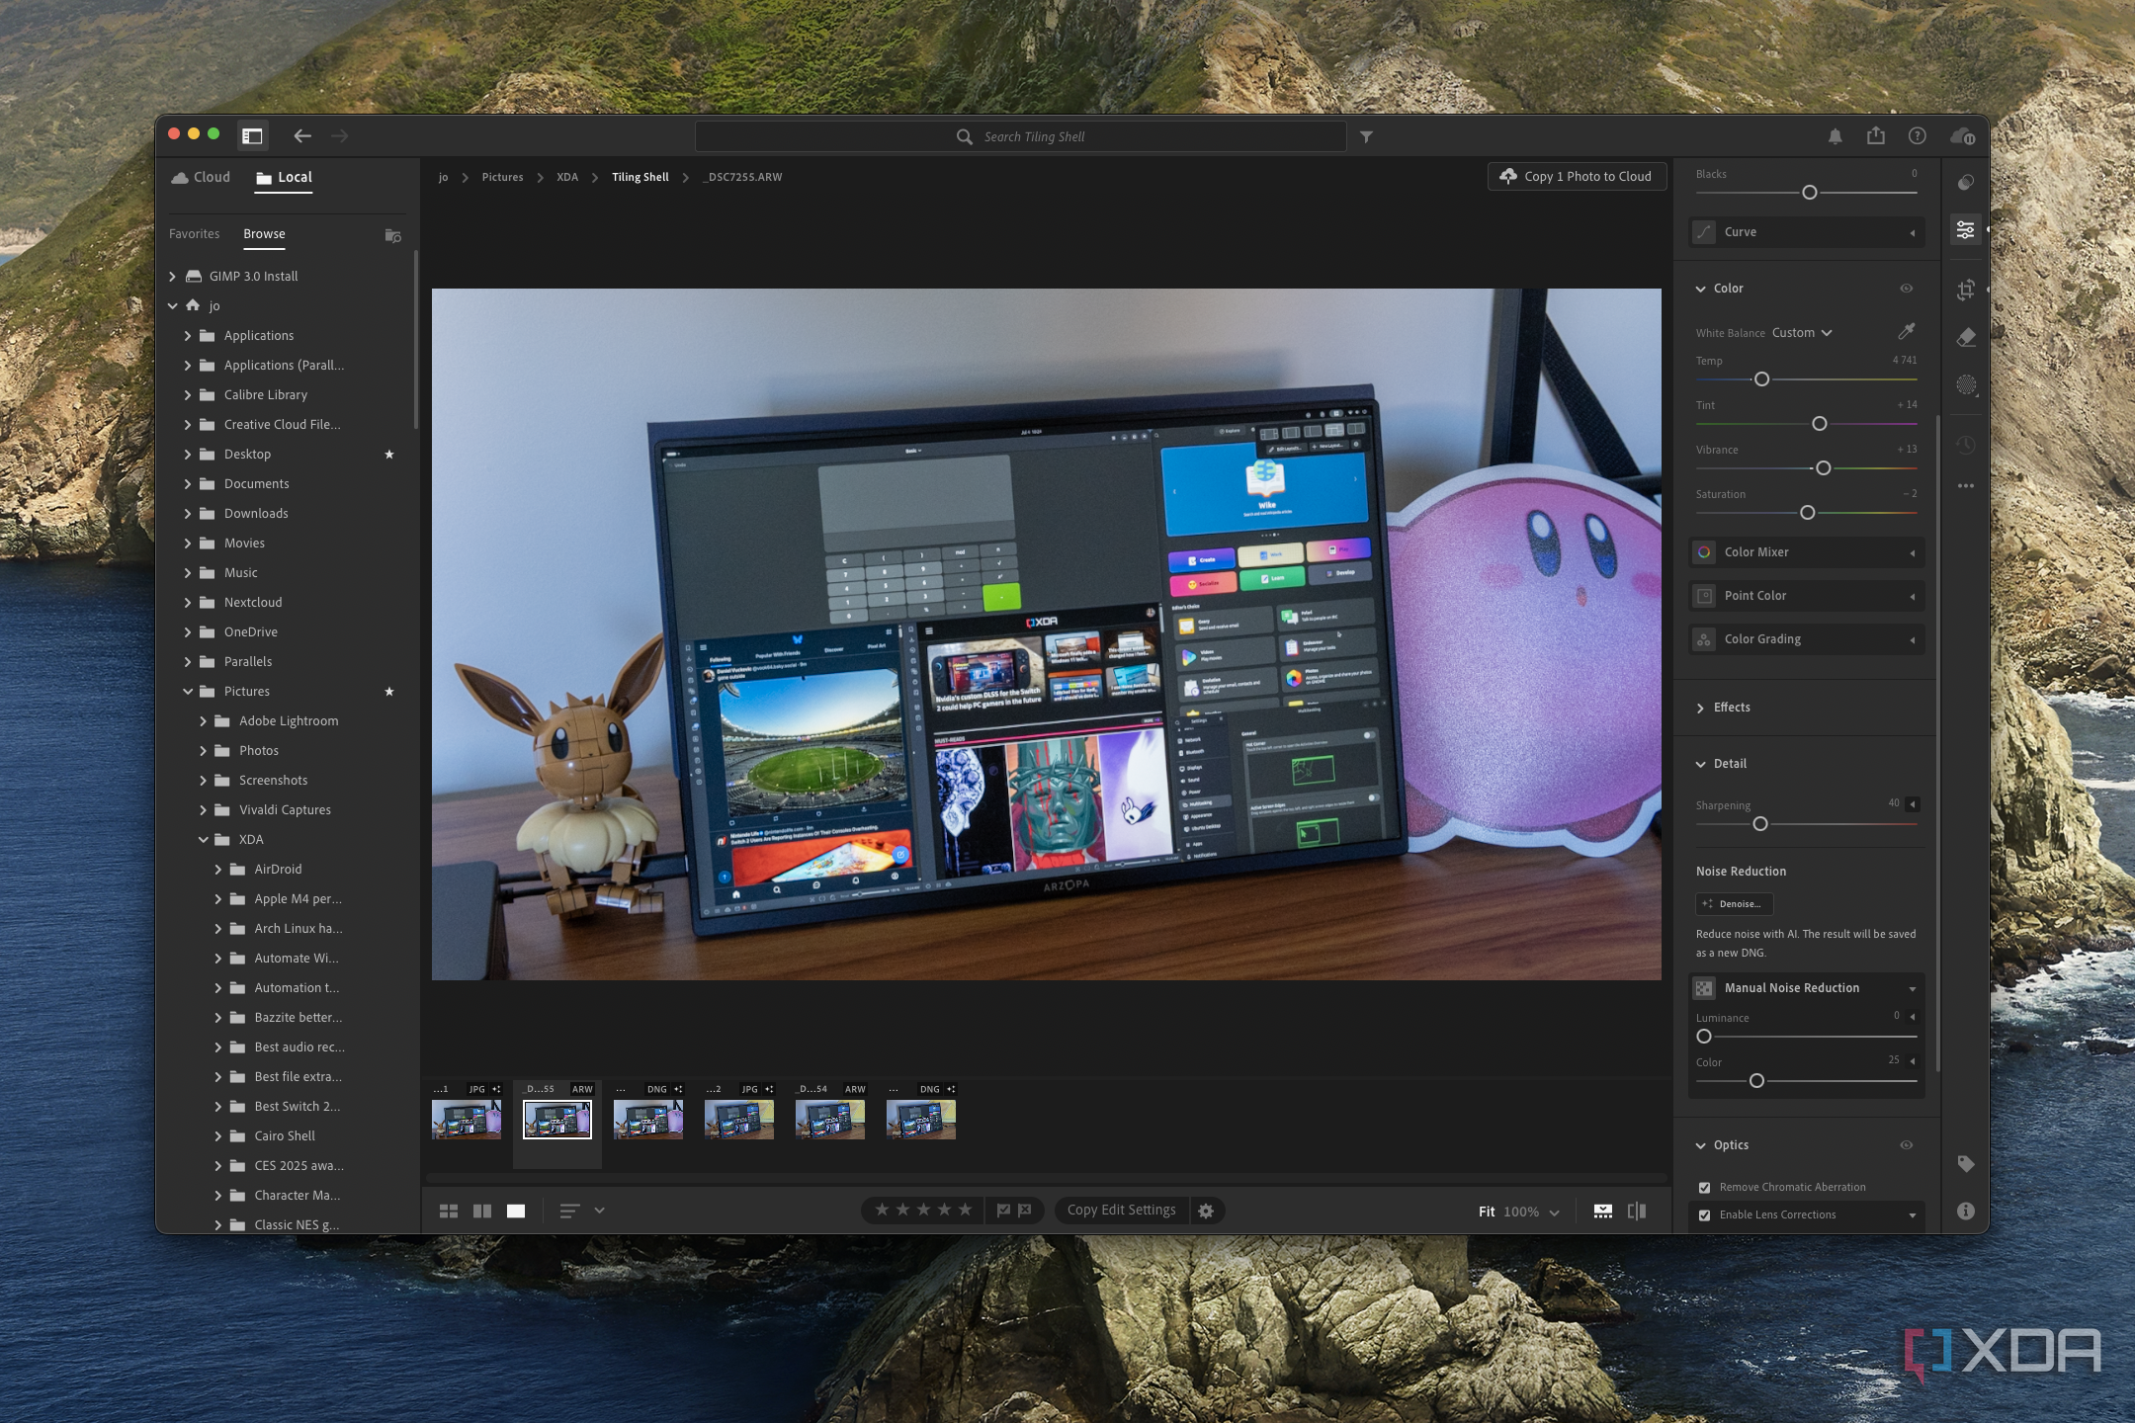Image resolution: width=2135 pixels, height=1423 pixels.
Task: Open the Presets icon in right rail
Action: pyautogui.click(x=1965, y=183)
